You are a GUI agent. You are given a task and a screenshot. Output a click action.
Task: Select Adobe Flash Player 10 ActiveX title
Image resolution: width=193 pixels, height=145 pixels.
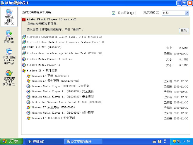[51, 19]
